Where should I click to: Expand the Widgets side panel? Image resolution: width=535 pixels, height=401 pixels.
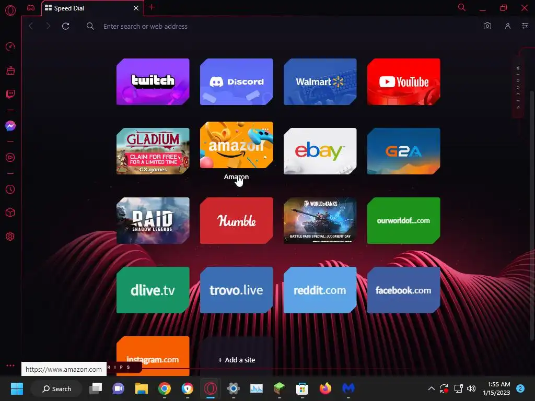(518, 88)
